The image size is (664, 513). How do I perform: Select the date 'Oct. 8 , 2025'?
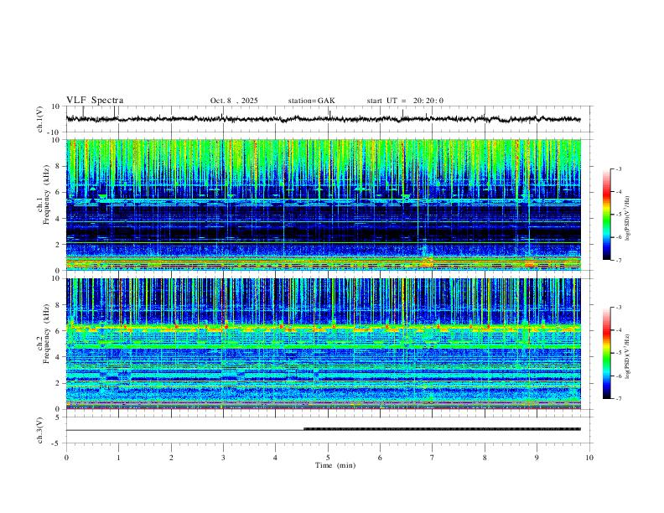[234, 101]
